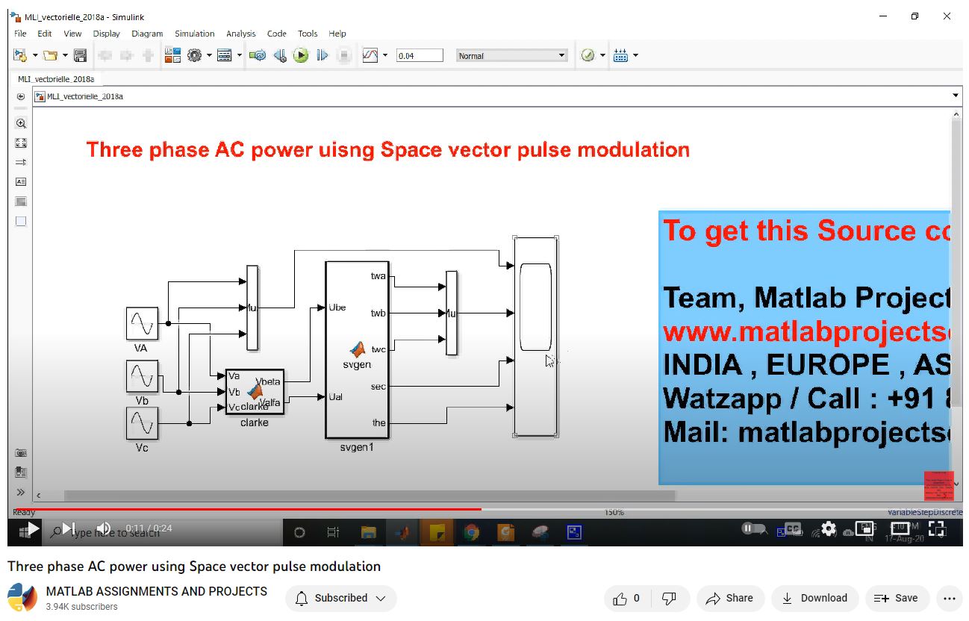Click the Fit to View palette icon
The width and height of the screenshot is (969, 621).
(21, 143)
